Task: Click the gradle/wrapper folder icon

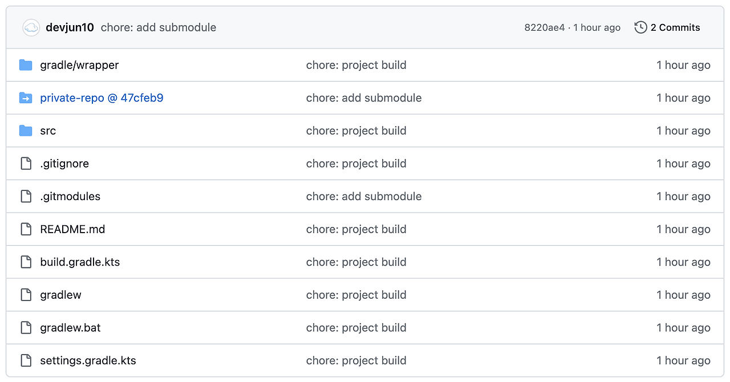Action: [26, 65]
